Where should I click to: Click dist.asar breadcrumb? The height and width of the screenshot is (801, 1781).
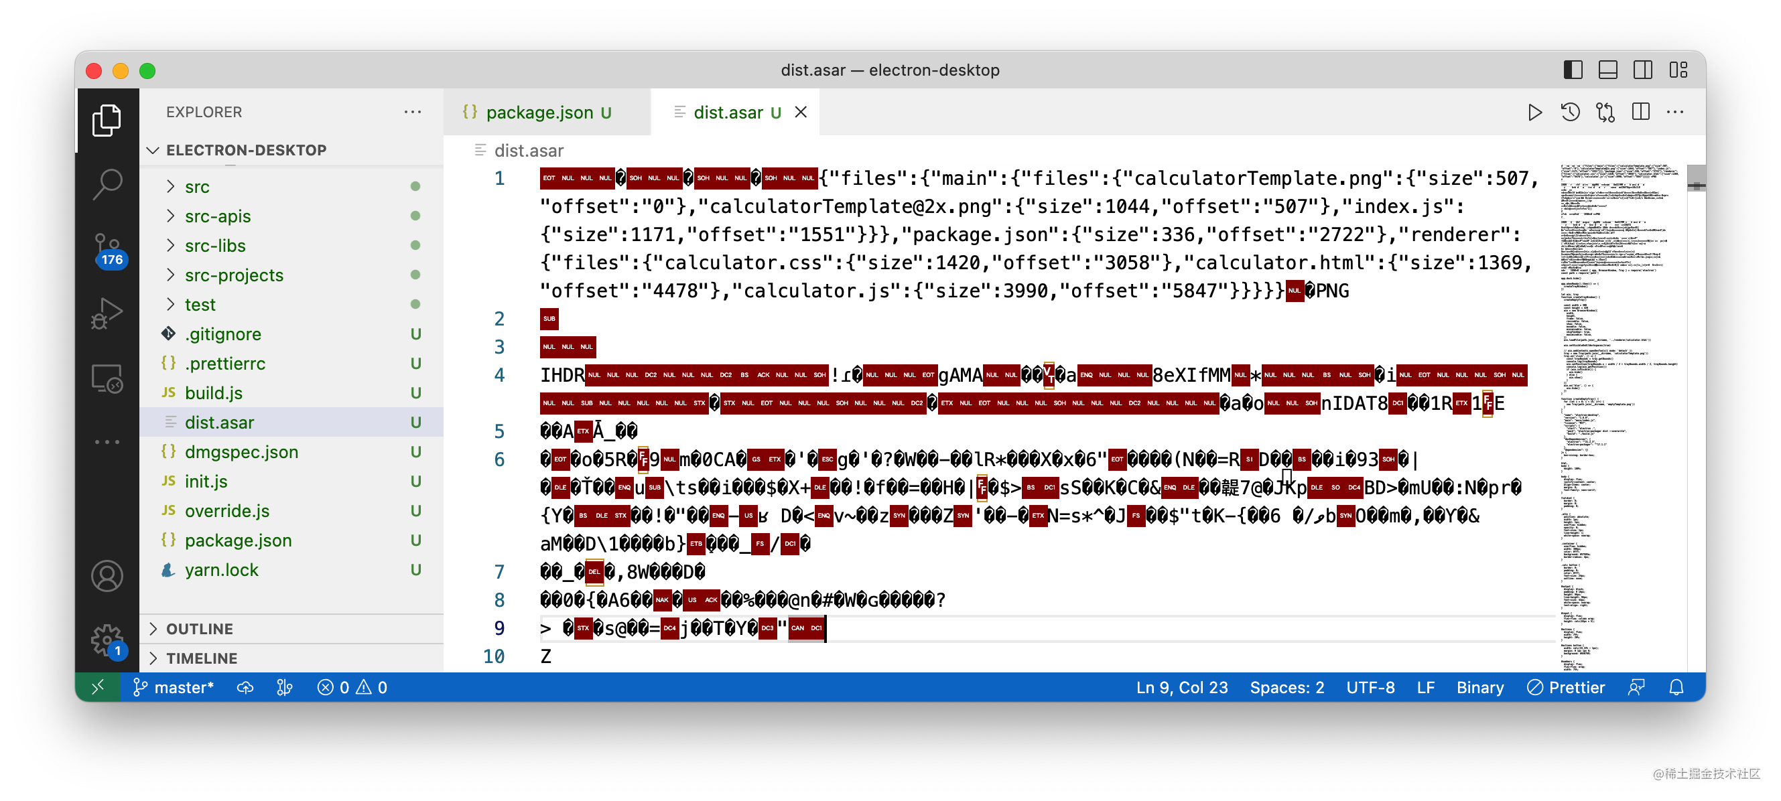pyautogui.click(x=528, y=151)
